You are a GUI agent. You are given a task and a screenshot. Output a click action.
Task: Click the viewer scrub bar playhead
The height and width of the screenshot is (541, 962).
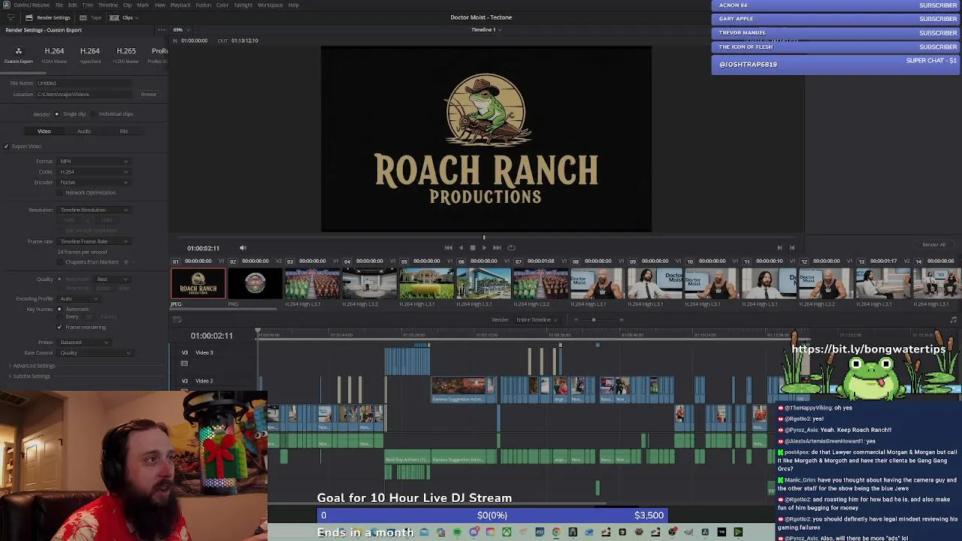pos(484,237)
